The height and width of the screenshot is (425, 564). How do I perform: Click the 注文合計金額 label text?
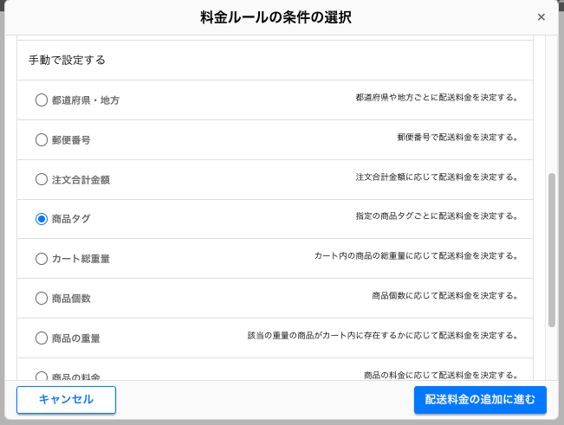click(x=81, y=180)
